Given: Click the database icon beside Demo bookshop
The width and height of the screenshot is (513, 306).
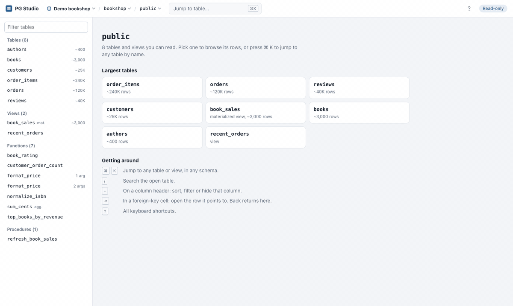Looking at the screenshot, I should [49, 9].
